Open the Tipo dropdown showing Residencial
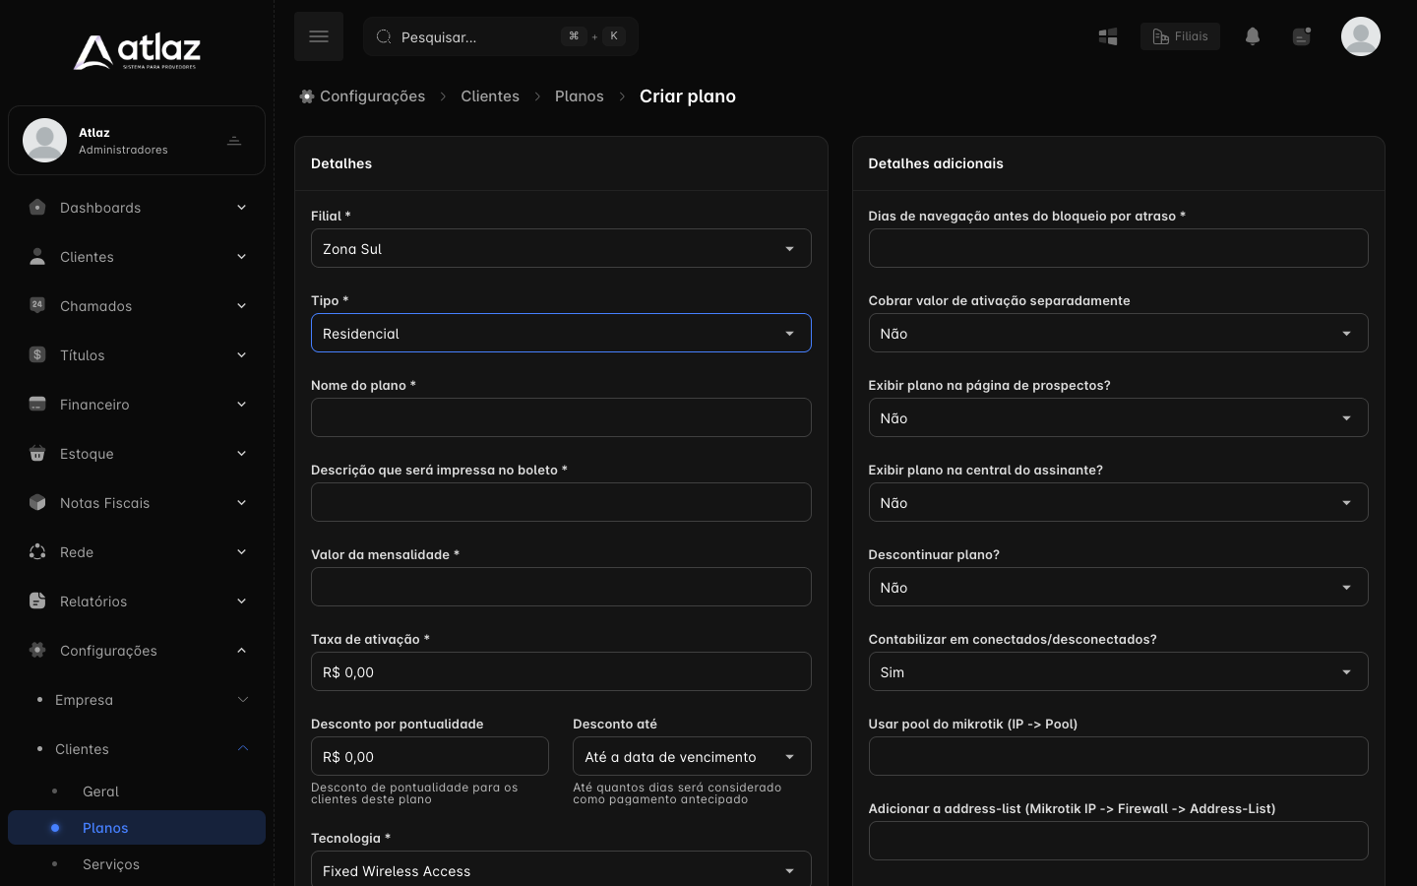 [x=561, y=333]
